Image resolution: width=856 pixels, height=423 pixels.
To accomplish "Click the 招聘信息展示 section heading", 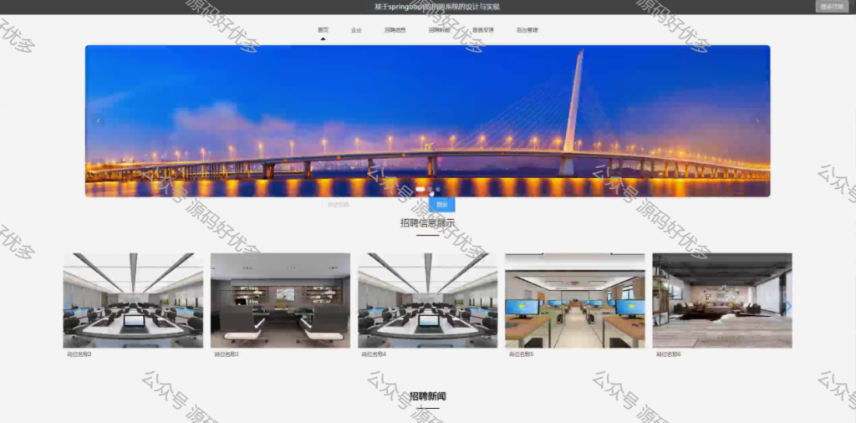I will tap(427, 222).
